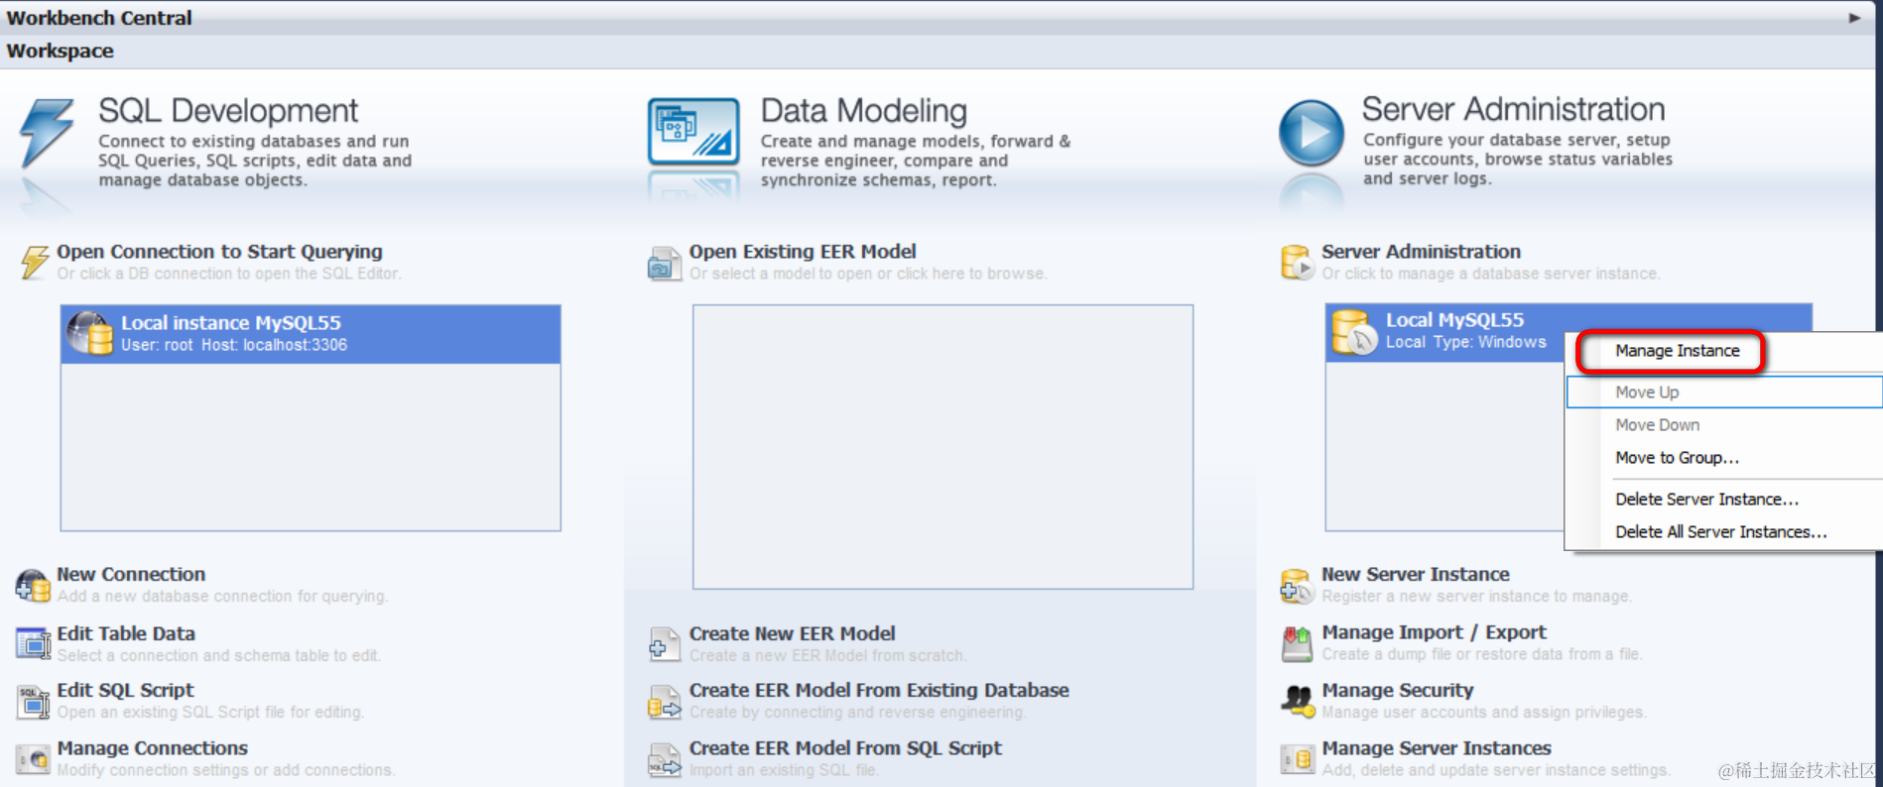The width and height of the screenshot is (1883, 787).
Task: Click the Workspace section header
Action: [x=60, y=51]
